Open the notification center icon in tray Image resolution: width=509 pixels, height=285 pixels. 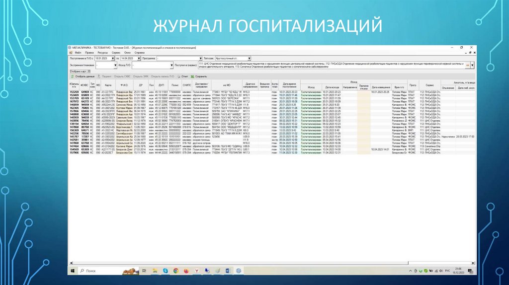[470, 271]
